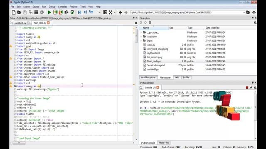Switch to the Help pane tab
This screenshot has width=266, height=149.
point(177,77)
